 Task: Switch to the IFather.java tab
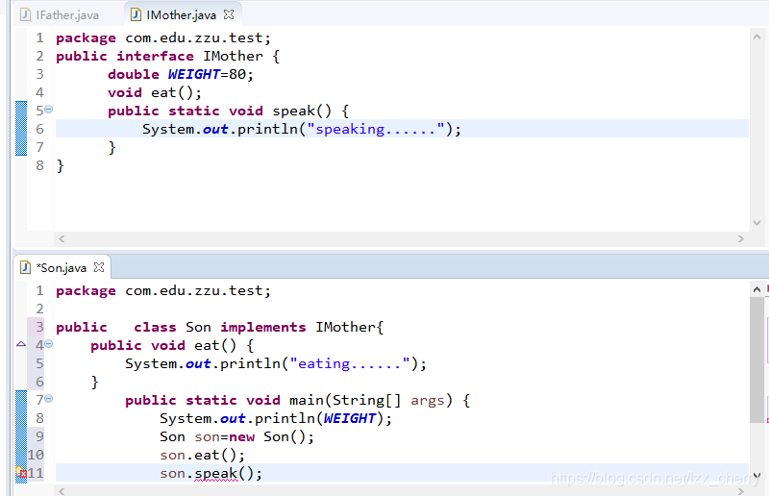(x=60, y=15)
